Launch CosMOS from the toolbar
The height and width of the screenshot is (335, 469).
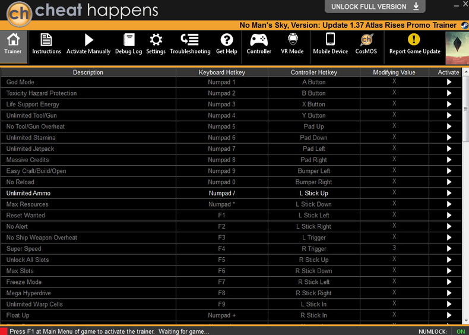[x=366, y=40]
